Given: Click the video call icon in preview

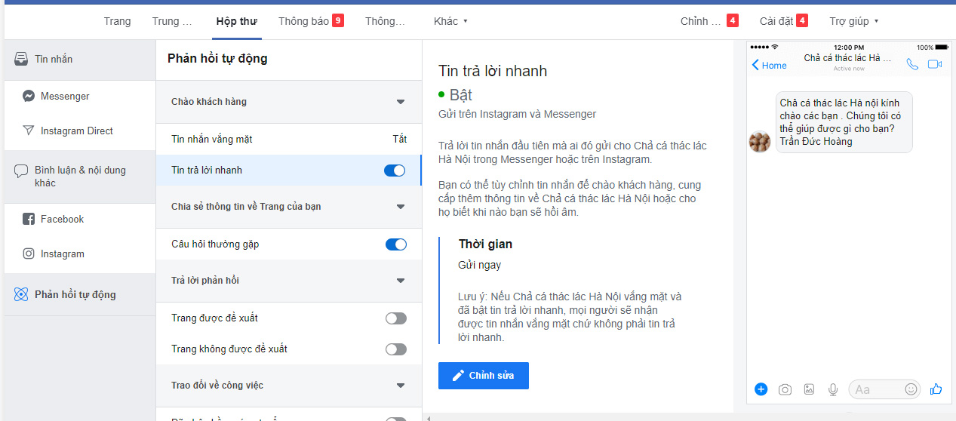Looking at the screenshot, I should click(935, 65).
